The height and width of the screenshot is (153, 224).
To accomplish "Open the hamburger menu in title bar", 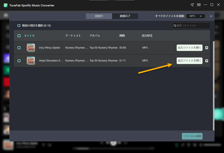I will point(199,5).
